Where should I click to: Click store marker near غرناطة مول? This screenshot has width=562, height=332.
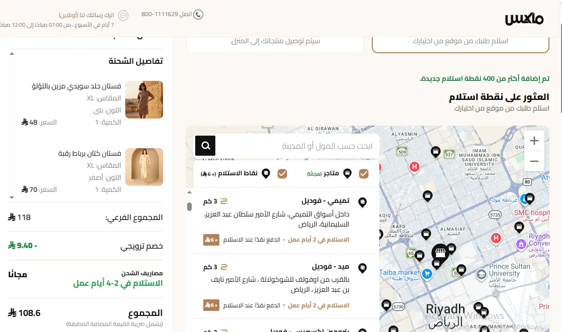[530, 198]
